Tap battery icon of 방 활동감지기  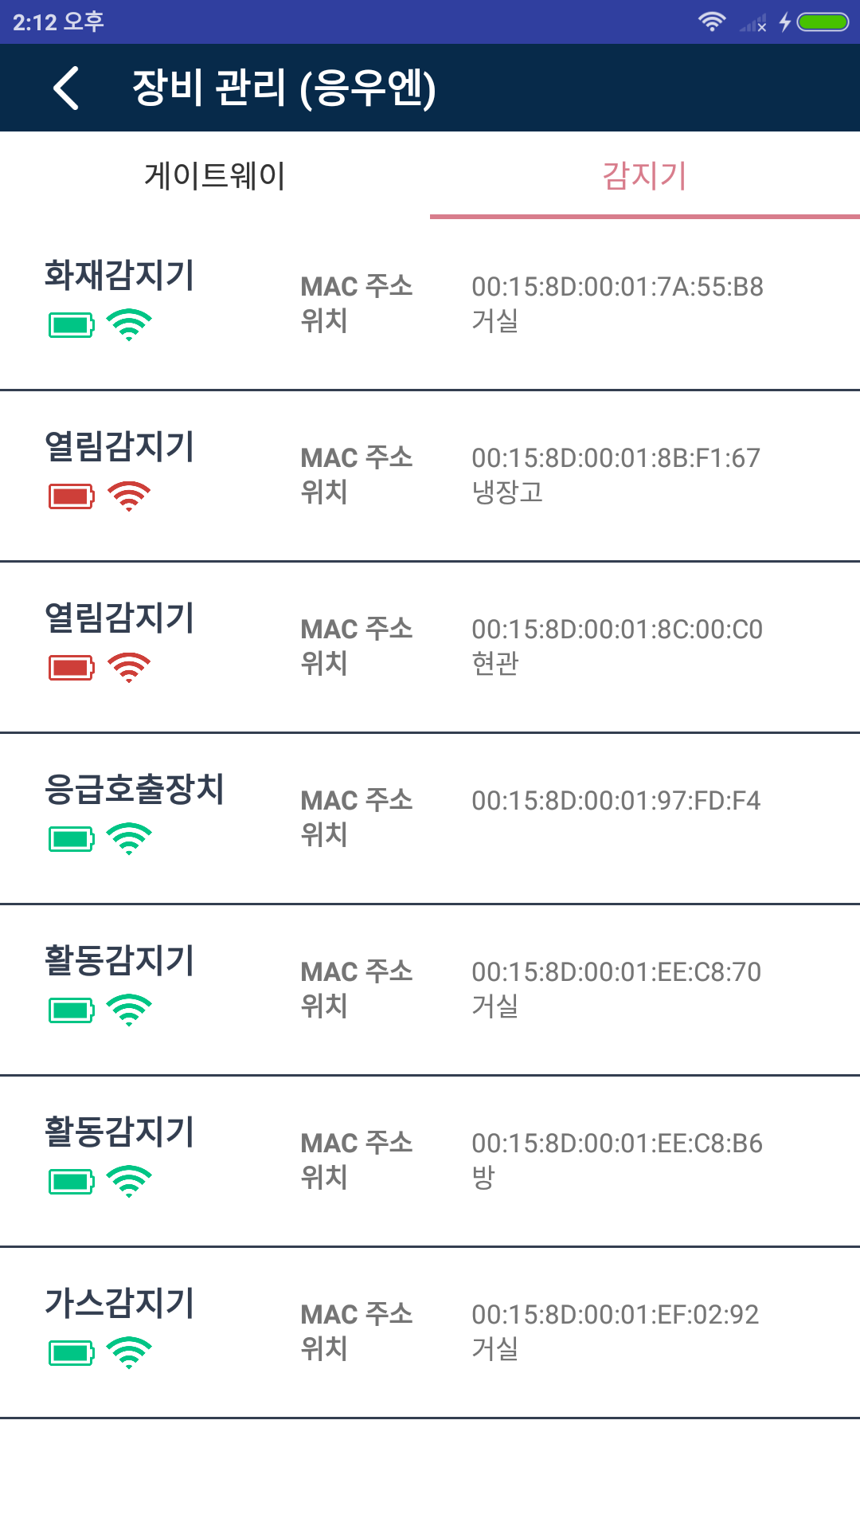coord(72,1182)
